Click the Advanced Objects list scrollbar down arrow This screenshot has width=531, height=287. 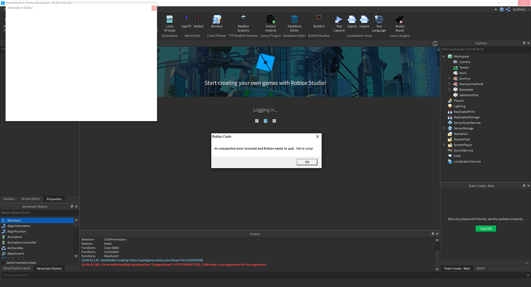pyautogui.click(x=76, y=256)
